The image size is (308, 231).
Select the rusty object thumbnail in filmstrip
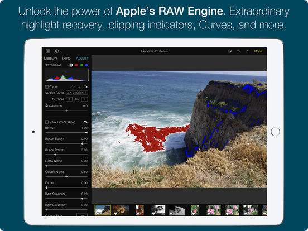click(121, 210)
